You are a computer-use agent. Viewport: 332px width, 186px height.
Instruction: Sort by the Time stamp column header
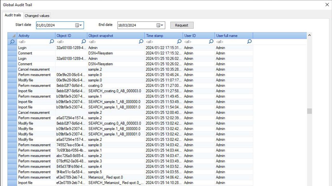[164, 36]
